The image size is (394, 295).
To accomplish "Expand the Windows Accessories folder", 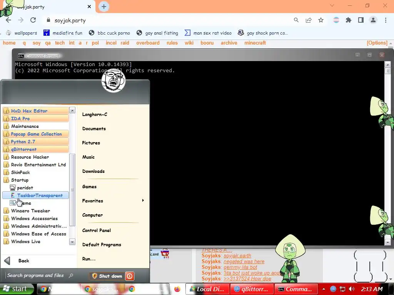I will coord(36,219).
